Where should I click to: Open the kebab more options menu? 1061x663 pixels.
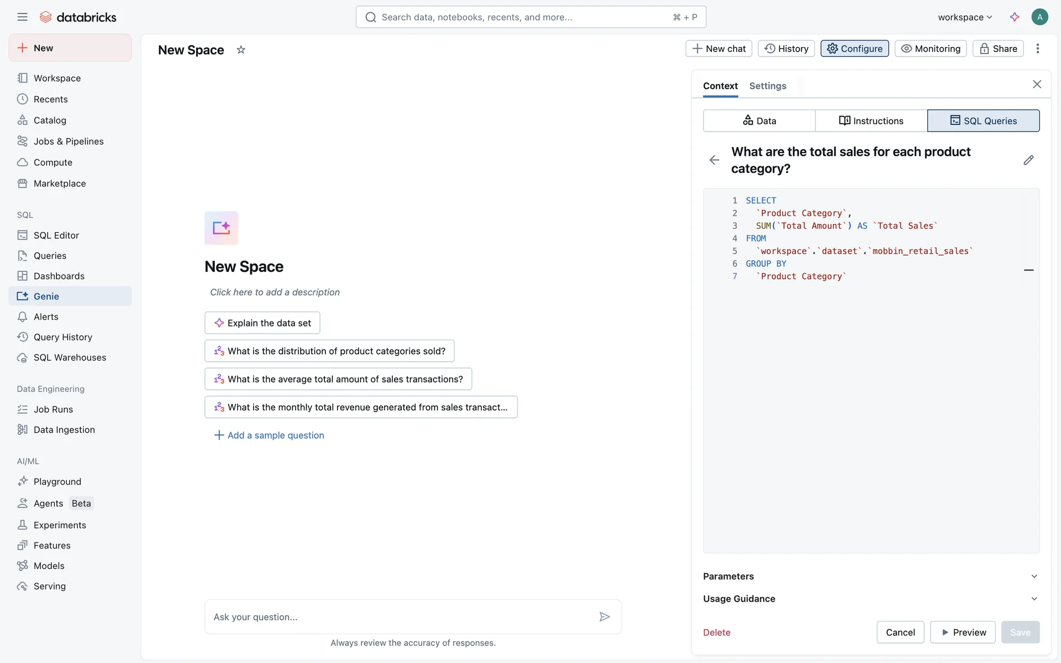click(x=1038, y=49)
